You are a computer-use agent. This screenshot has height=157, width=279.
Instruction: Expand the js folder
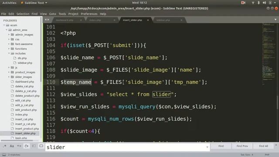(x=9, y=68)
